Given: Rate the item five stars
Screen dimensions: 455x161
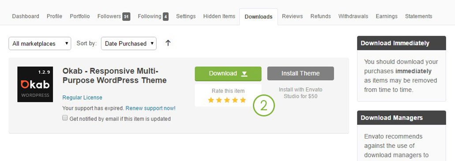Looking at the screenshot, I should point(243,101).
